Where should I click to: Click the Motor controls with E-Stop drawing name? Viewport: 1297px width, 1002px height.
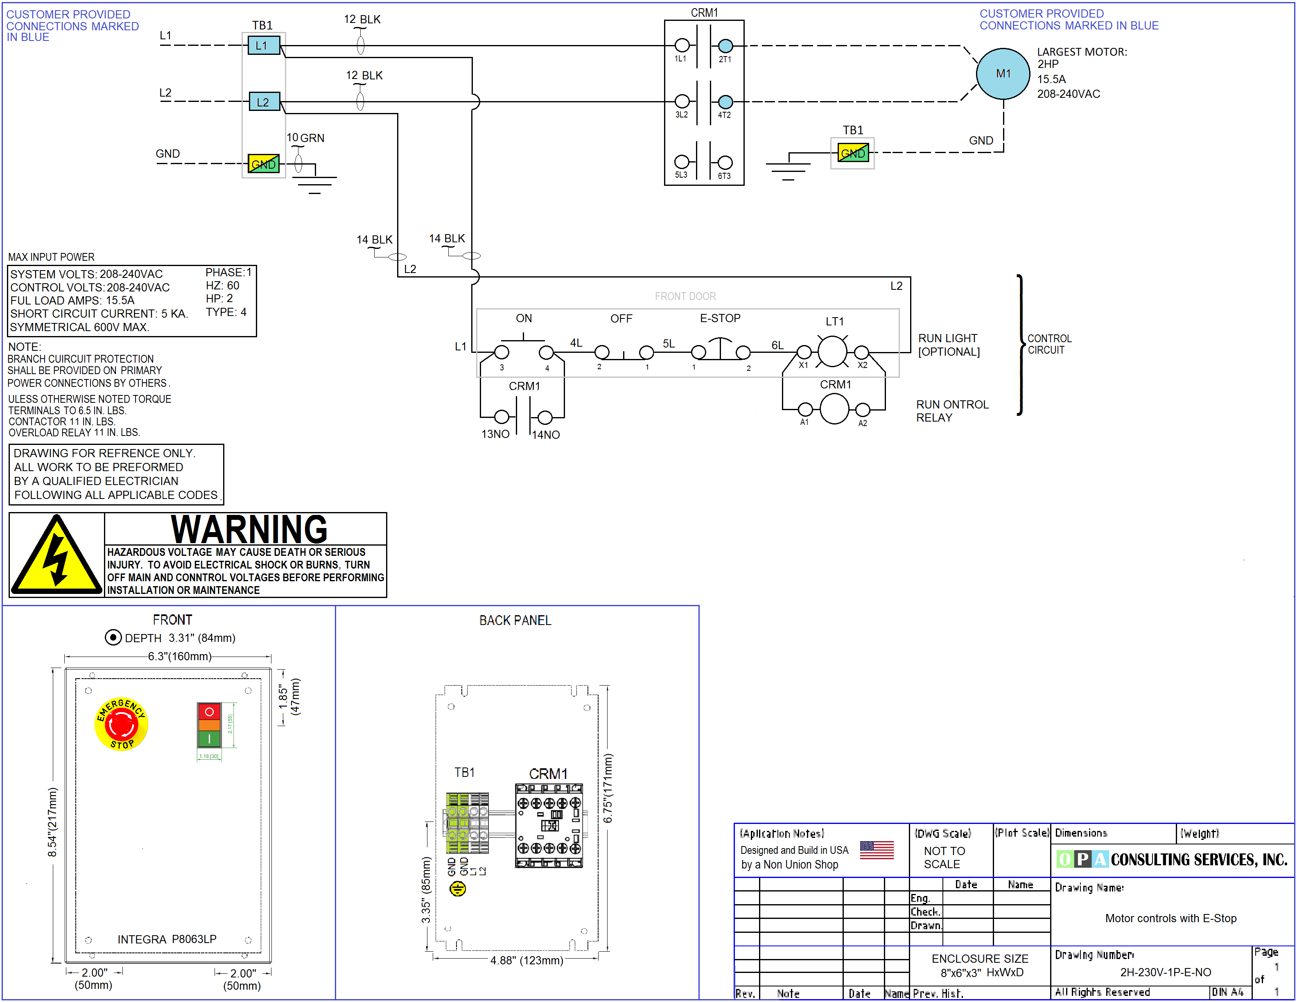pos(1170,918)
